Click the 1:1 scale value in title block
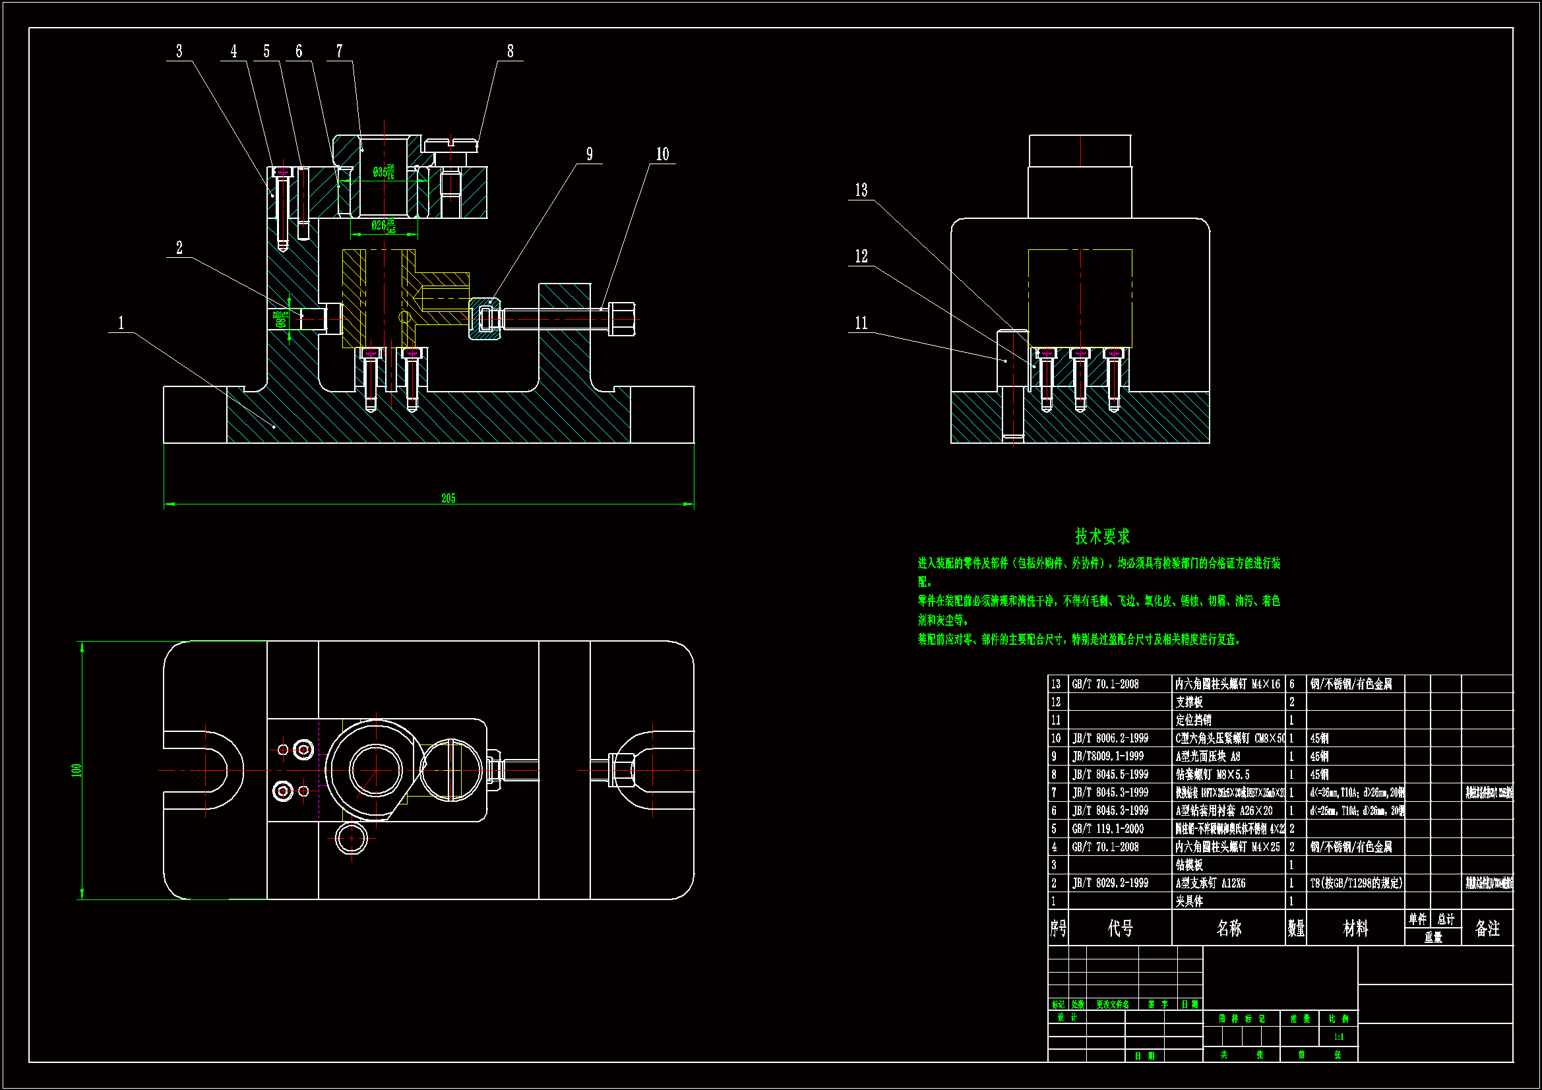 (x=1338, y=1037)
